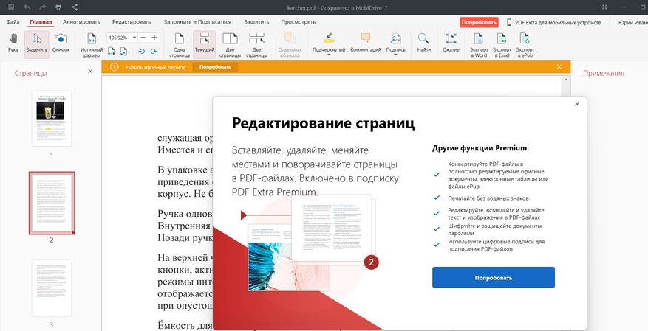Select page 2 thumbnail

(x=52, y=203)
